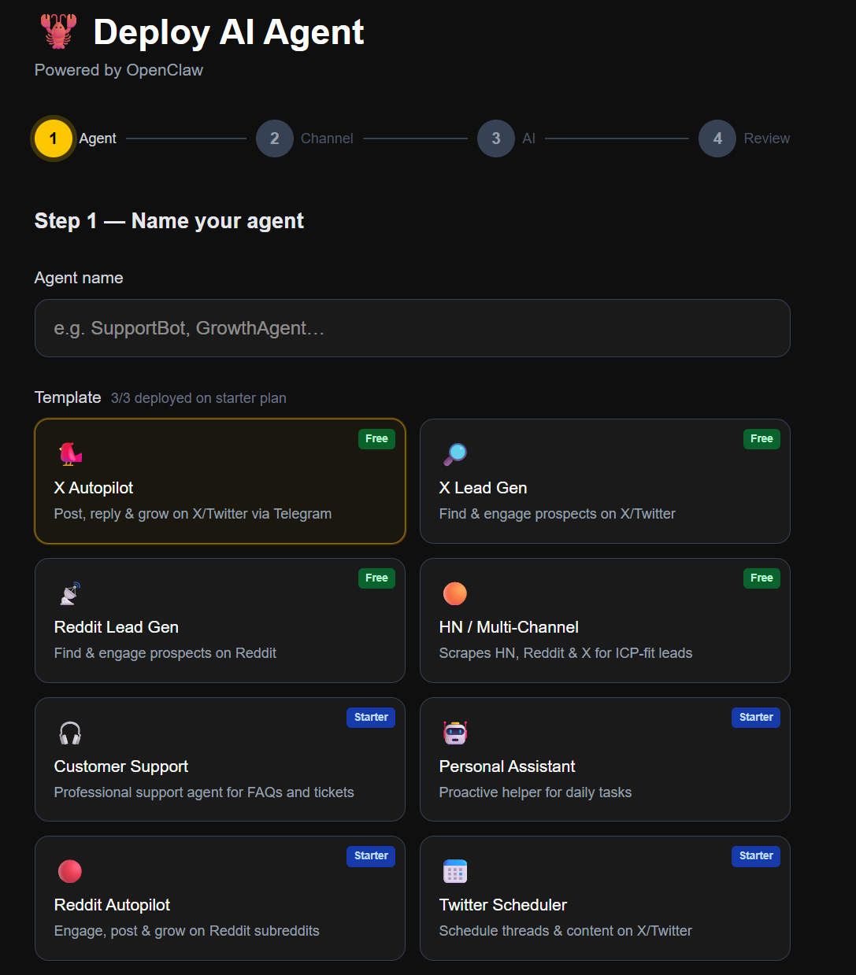The width and height of the screenshot is (856, 975).
Task: Go to step 2 Channel
Action: [x=275, y=138]
